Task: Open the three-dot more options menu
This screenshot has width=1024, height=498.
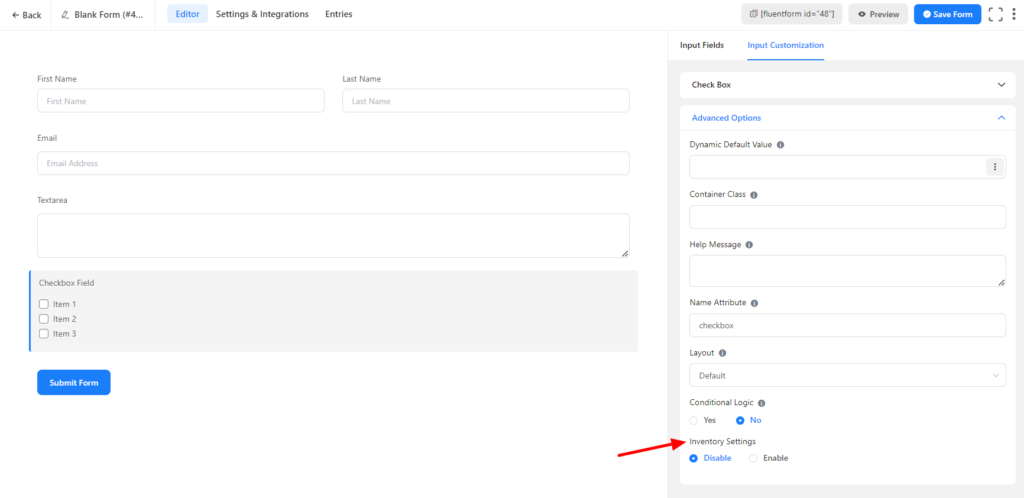Action: (x=1014, y=14)
